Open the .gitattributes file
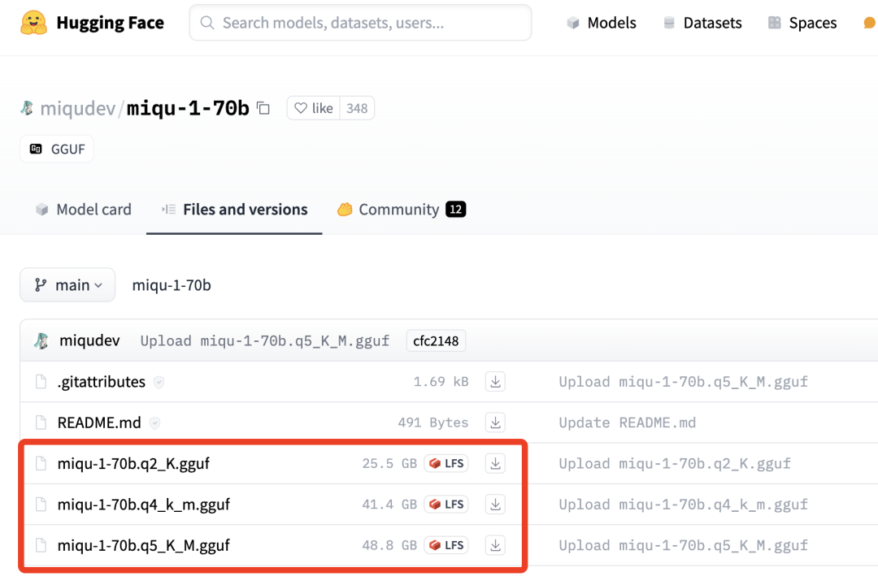 (x=102, y=382)
